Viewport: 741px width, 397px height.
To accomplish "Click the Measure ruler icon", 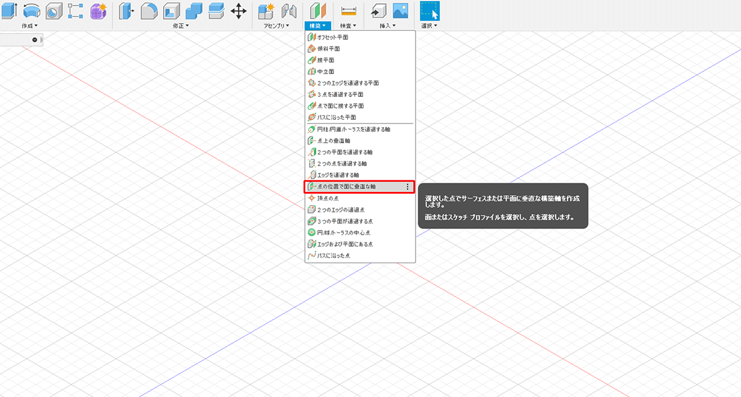I will coord(349,10).
